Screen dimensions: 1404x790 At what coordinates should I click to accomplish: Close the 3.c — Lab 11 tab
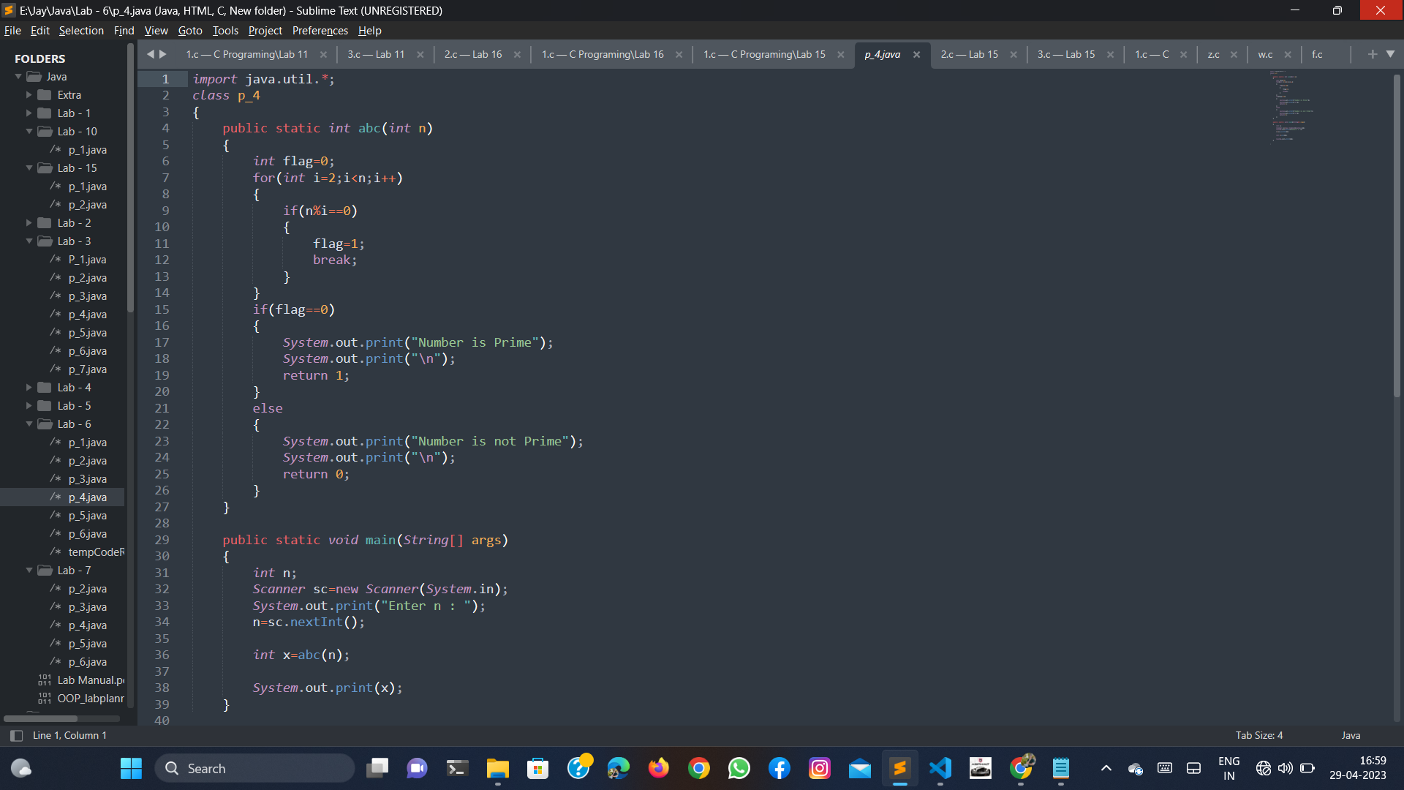pos(420,55)
